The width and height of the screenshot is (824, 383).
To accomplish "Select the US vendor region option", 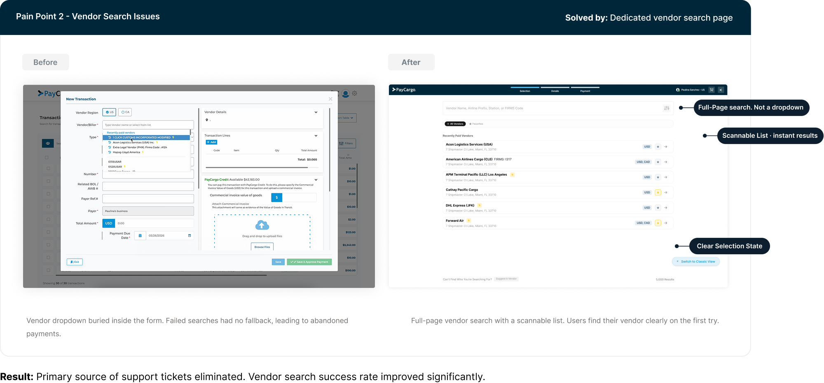I will 109,112.
